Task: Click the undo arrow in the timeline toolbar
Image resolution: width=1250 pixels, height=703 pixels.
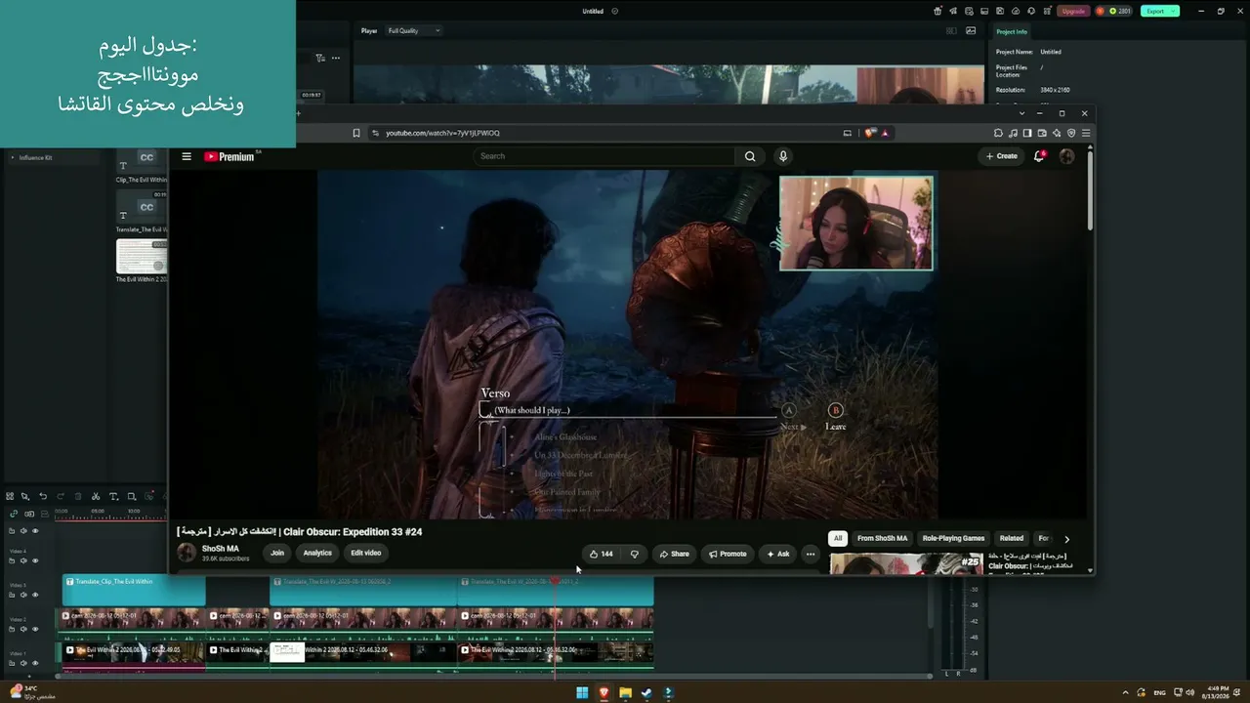Action: click(x=43, y=496)
